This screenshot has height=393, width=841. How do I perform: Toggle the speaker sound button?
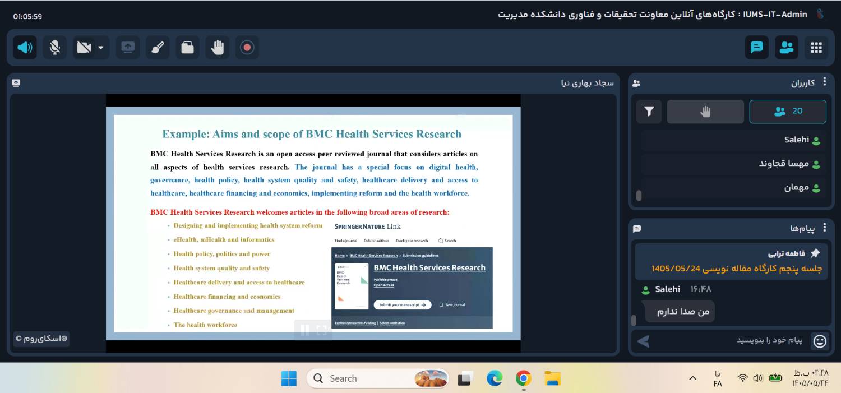coord(25,48)
